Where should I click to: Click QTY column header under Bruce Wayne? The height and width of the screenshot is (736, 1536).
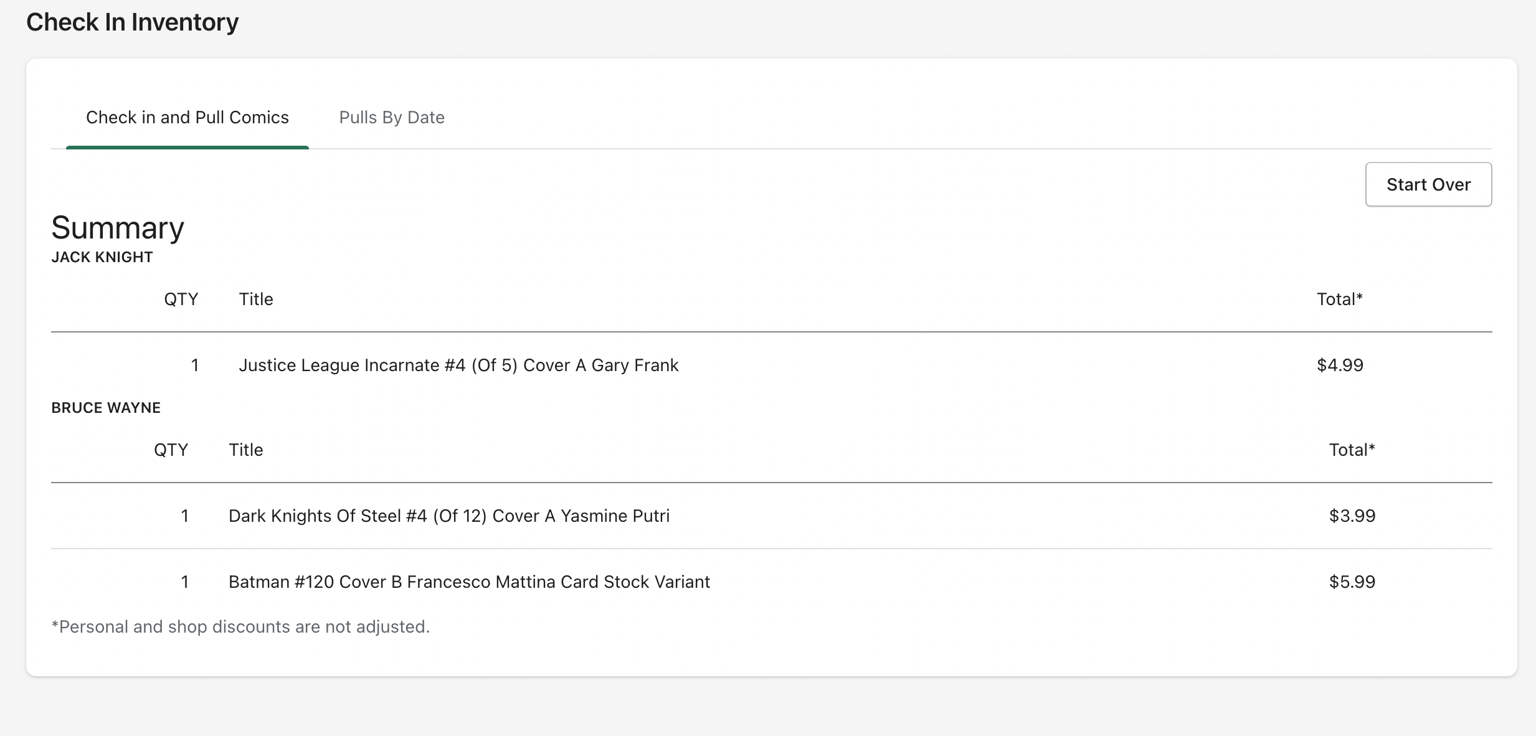(x=171, y=450)
